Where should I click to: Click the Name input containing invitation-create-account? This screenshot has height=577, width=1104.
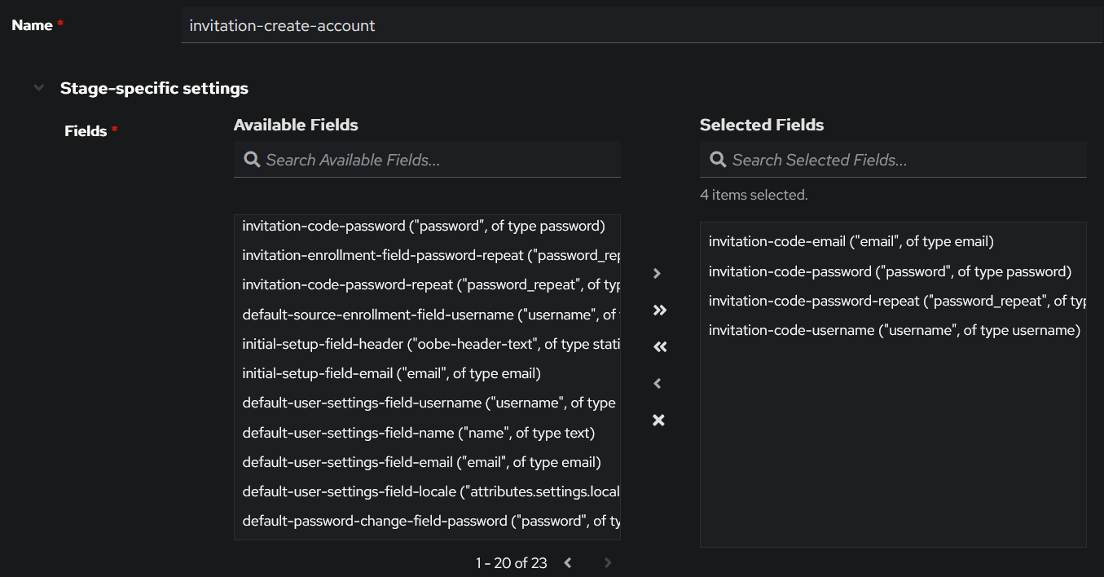pyautogui.click(x=489, y=24)
